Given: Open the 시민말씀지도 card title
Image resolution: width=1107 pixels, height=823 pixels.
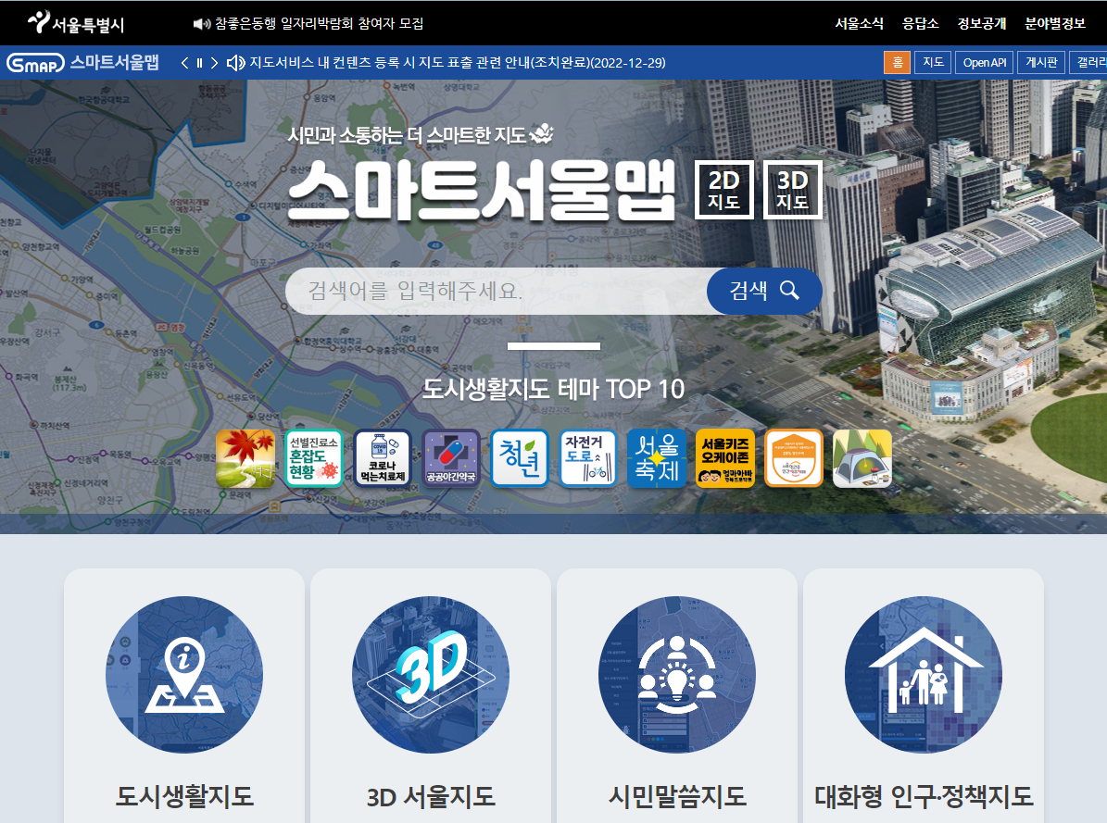Looking at the screenshot, I should coord(677,796).
